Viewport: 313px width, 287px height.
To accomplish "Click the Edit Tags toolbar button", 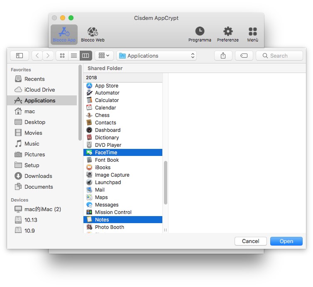I will click(244, 56).
